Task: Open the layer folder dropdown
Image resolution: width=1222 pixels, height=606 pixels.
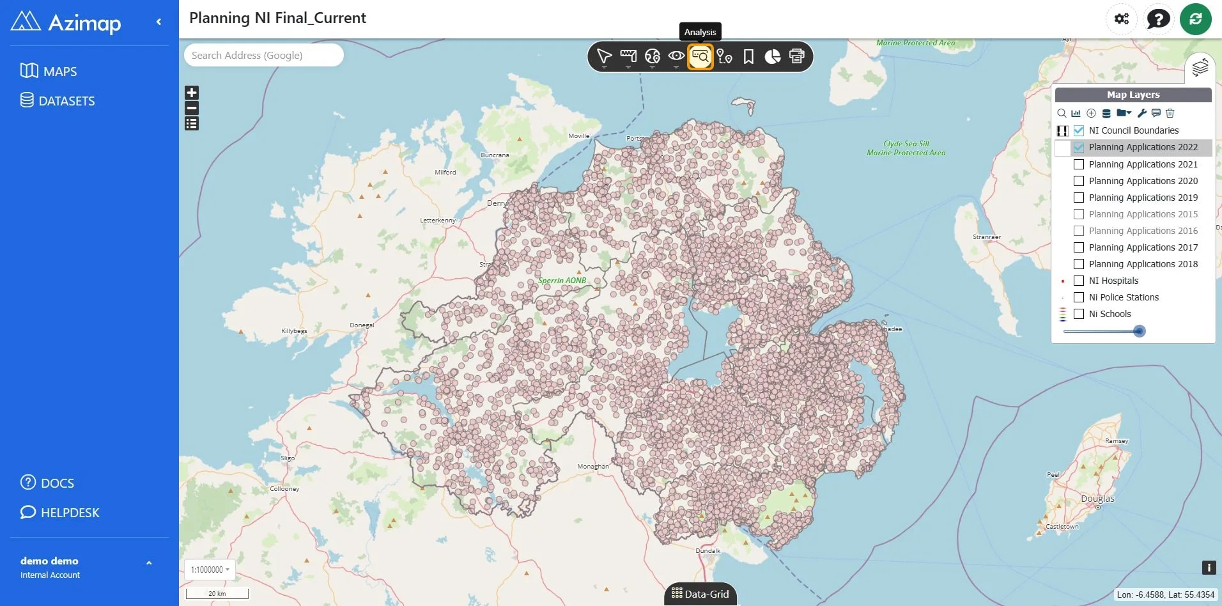Action: (x=1124, y=113)
